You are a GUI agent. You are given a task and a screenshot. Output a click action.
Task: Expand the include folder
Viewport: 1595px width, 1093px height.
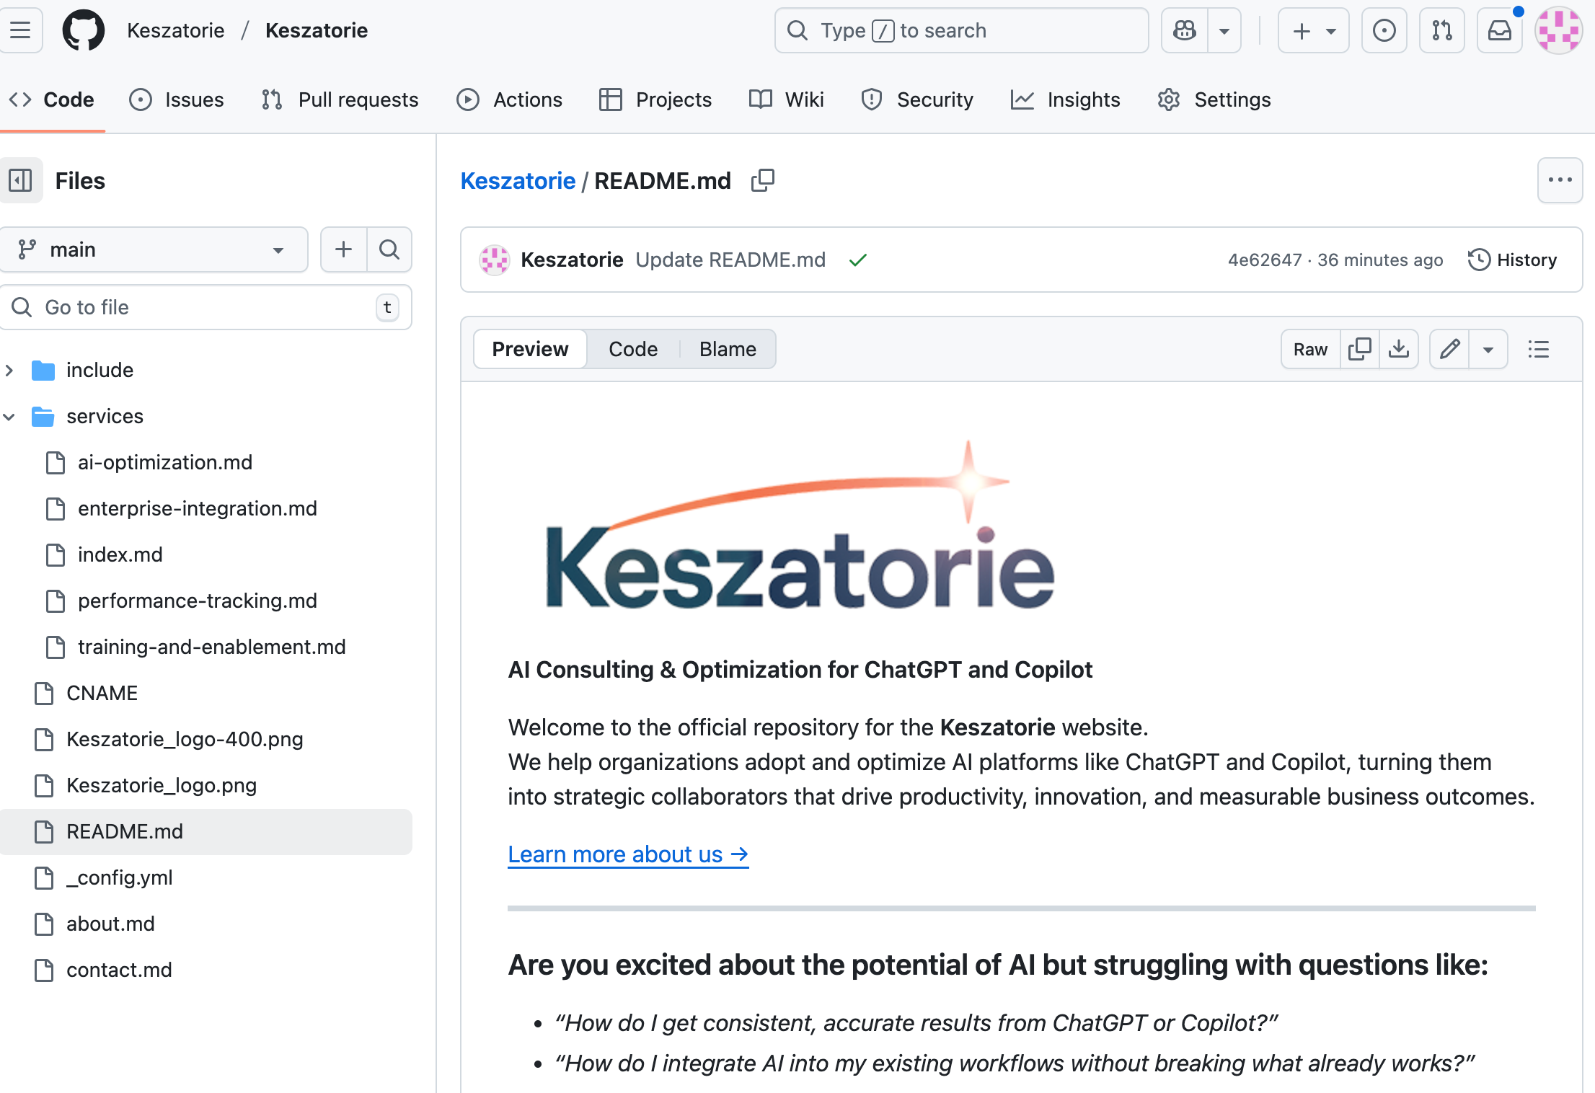9,371
